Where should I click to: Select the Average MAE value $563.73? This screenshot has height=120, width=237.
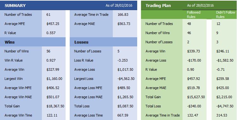(124, 24)
